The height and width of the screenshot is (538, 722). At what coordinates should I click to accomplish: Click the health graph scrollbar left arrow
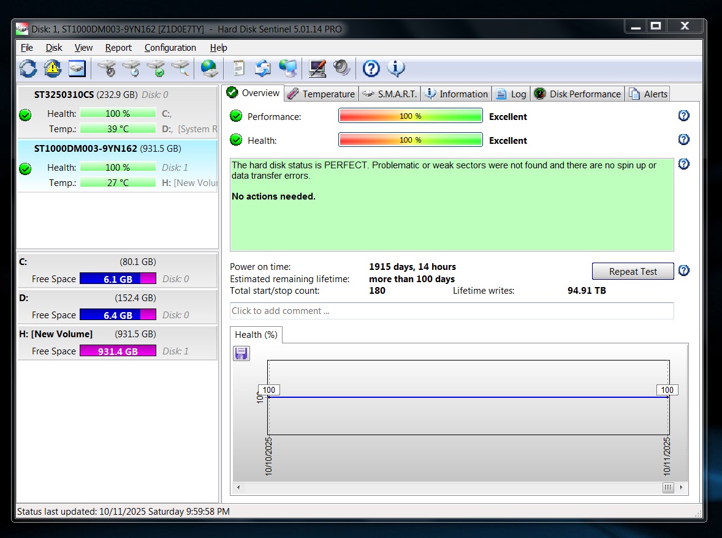click(x=238, y=488)
